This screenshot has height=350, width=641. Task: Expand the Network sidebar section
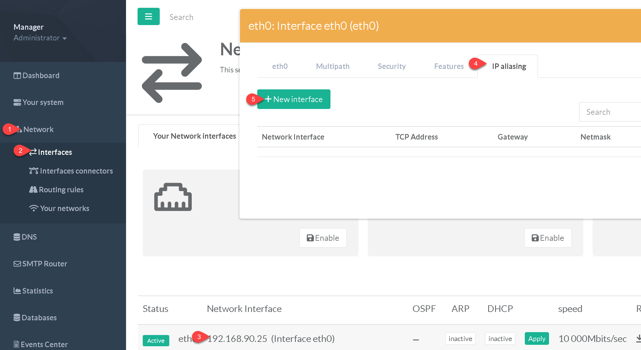pos(38,129)
